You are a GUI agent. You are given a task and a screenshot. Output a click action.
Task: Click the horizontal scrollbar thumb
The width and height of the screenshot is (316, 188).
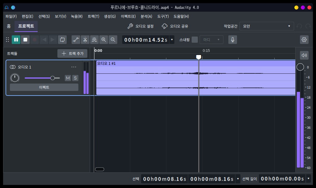(x=100, y=169)
